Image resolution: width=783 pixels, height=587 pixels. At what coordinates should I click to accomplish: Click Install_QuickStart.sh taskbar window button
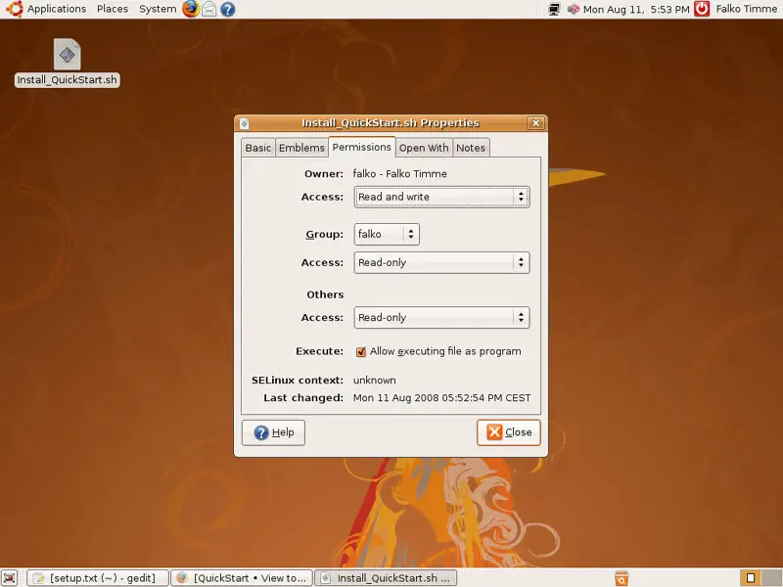(x=386, y=578)
